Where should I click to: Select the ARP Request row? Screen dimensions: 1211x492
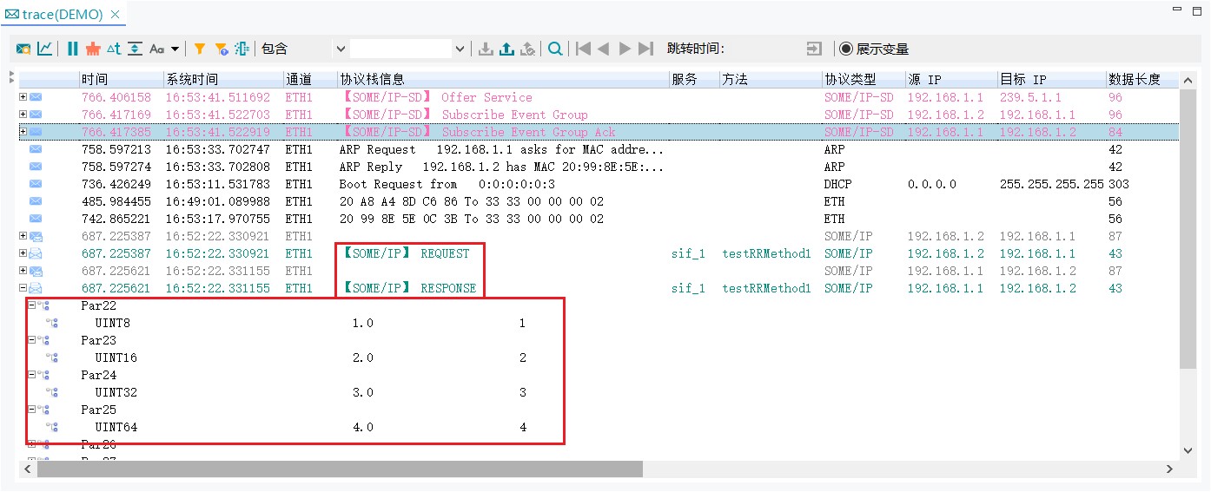pyautogui.click(x=598, y=149)
